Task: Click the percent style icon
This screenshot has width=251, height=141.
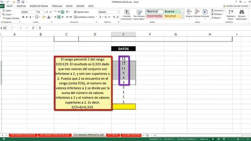Action: (x=105, y=17)
